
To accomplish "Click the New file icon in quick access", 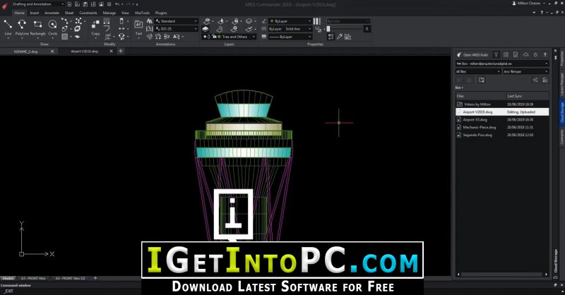I will click(x=69, y=4).
